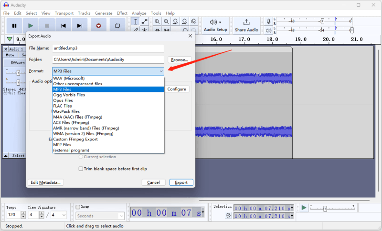Choose Opus Files format
The height and width of the screenshot is (231, 382).
pos(108,100)
